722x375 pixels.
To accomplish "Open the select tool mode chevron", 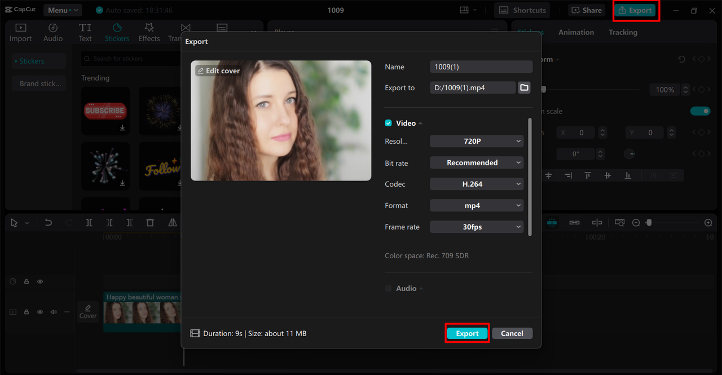I will coord(27,223).
